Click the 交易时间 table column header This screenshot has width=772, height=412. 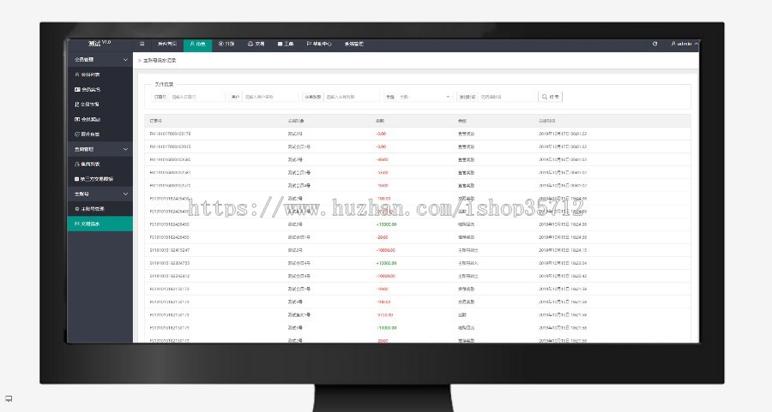(547, 121)
